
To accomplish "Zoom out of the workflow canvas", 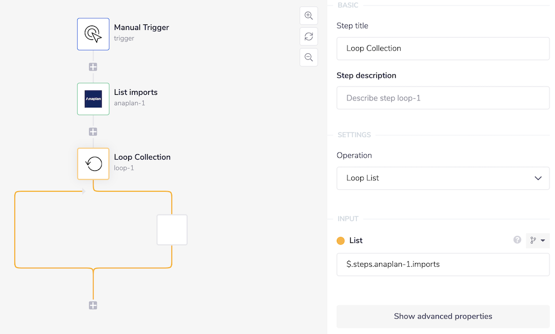I will [x=309, y=57].
